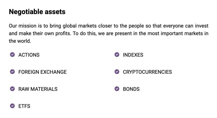Click the ETFS list item text
The width and height of the screenshot is (217, 118).
(24, 106)
